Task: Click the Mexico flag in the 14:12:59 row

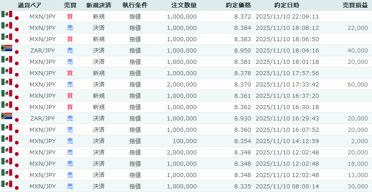Action: click(x=7, y=139)
